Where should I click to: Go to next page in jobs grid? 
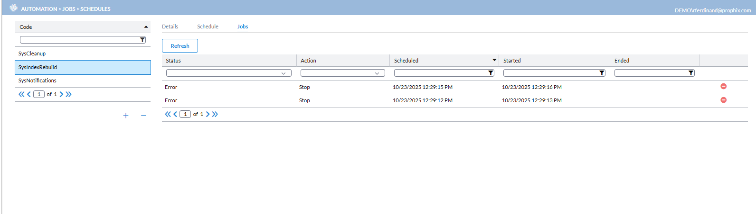pos(208,114)
